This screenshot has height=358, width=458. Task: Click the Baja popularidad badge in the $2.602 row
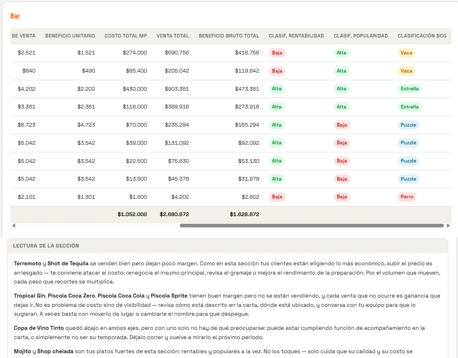pyautogui.click(x=342, y=197)
